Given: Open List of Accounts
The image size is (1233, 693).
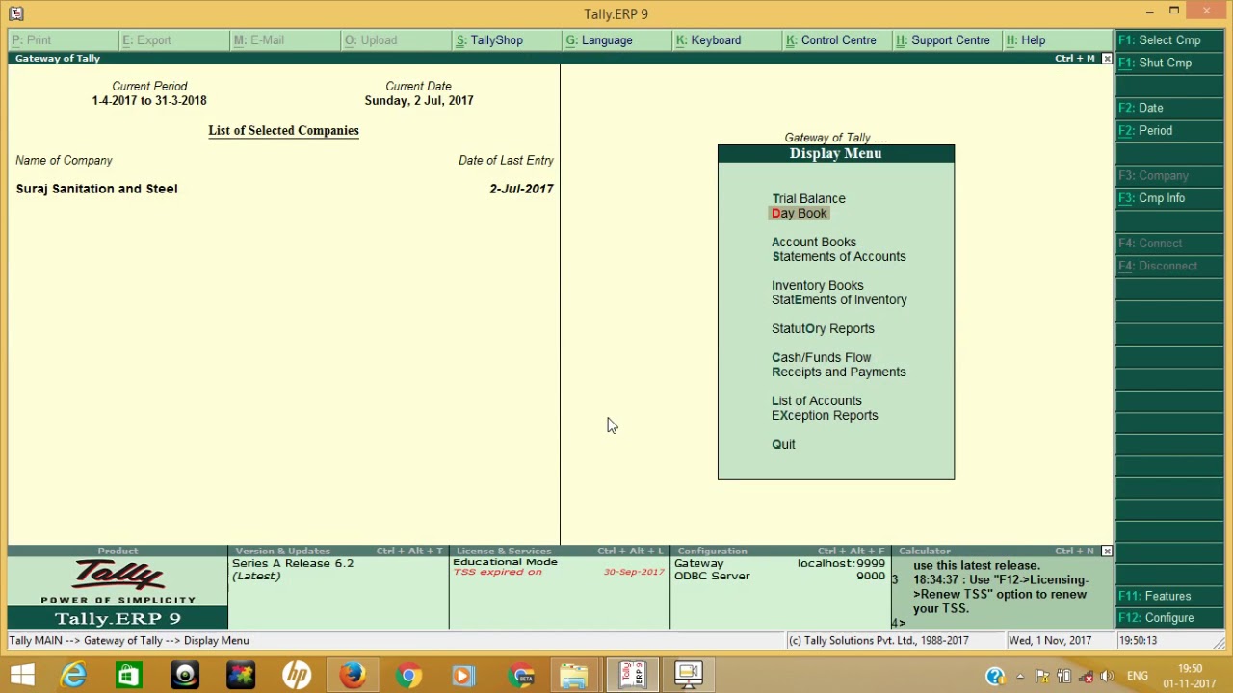Looking at the screenshot, I should coord(817,400).
